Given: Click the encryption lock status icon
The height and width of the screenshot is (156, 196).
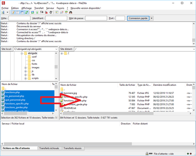Looking at the screenshot, I should coord(147,154).
